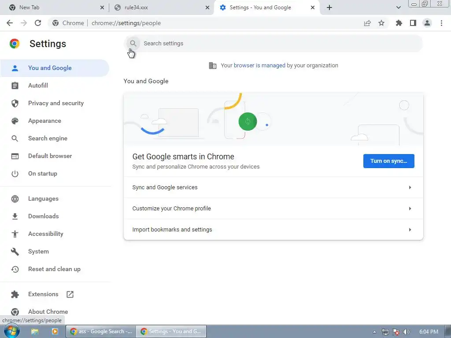
Task: Close the Settings tab
Action: tap(313, 7)
